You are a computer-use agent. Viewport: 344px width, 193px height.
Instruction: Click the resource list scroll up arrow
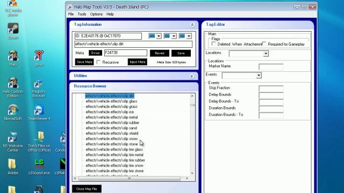(192, 96)
